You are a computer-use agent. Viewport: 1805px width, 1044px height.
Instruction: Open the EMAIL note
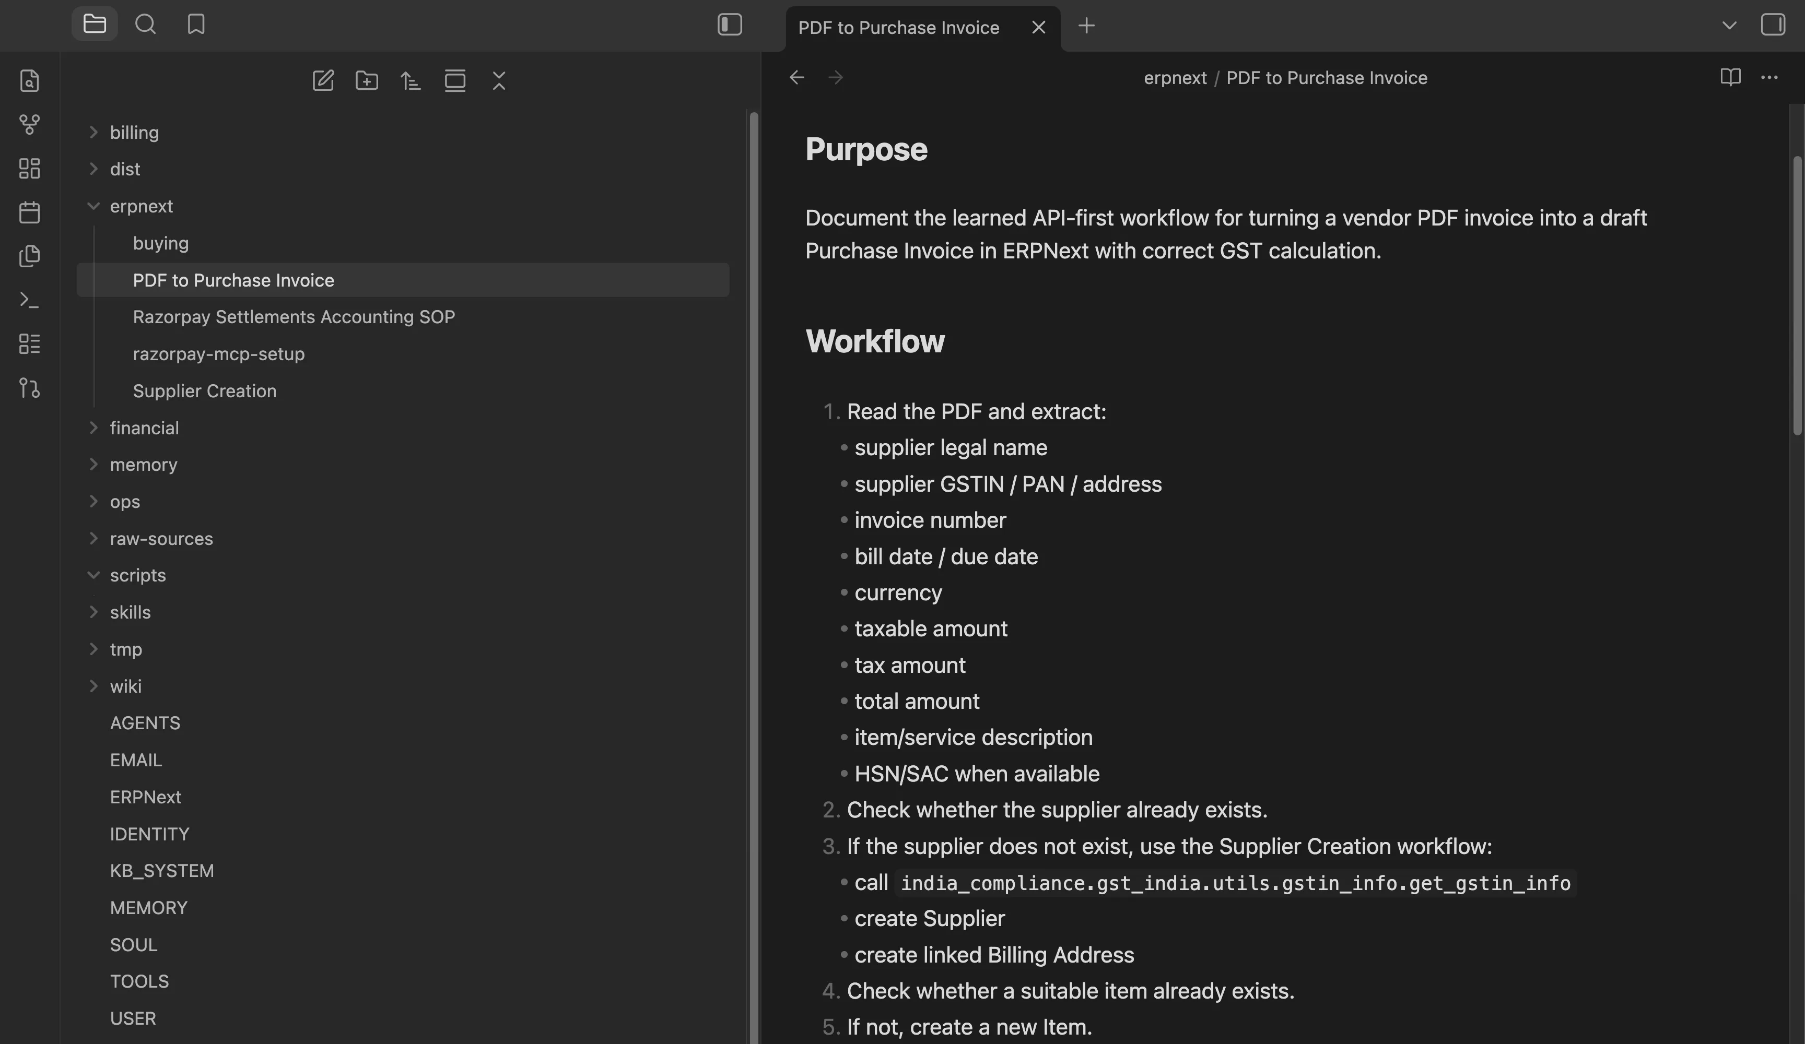pos(135,760)
